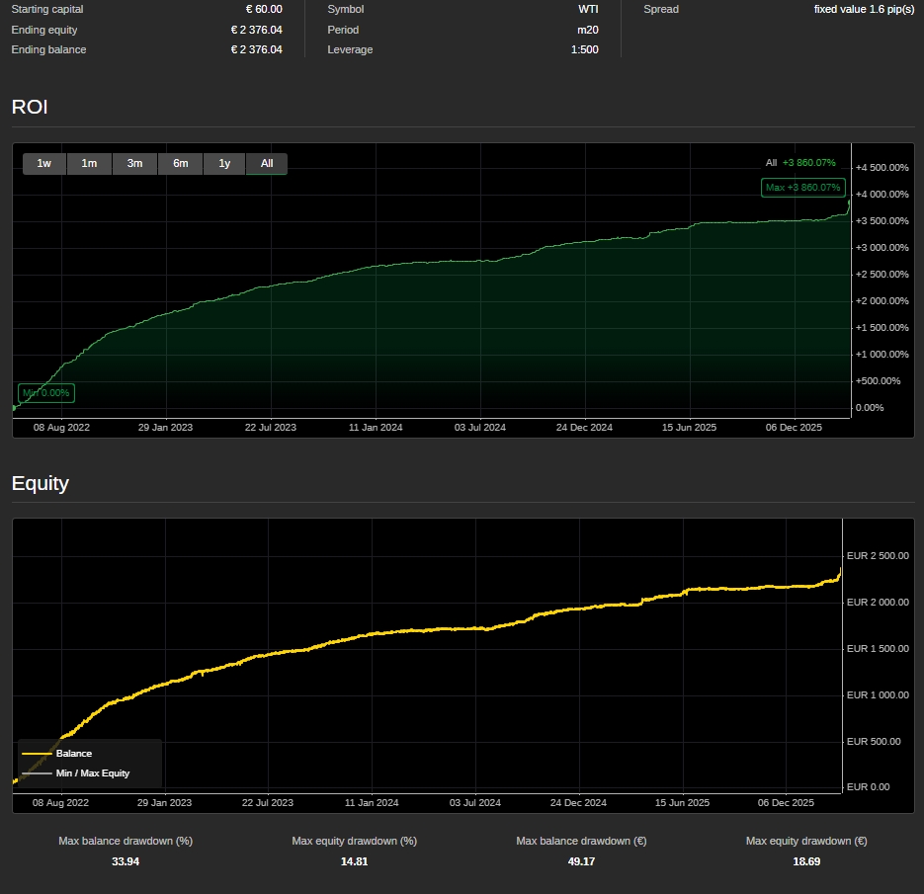This screenshot has height=894, width=924.
Task: Click the Equity section heading
Action: point(40,484)
